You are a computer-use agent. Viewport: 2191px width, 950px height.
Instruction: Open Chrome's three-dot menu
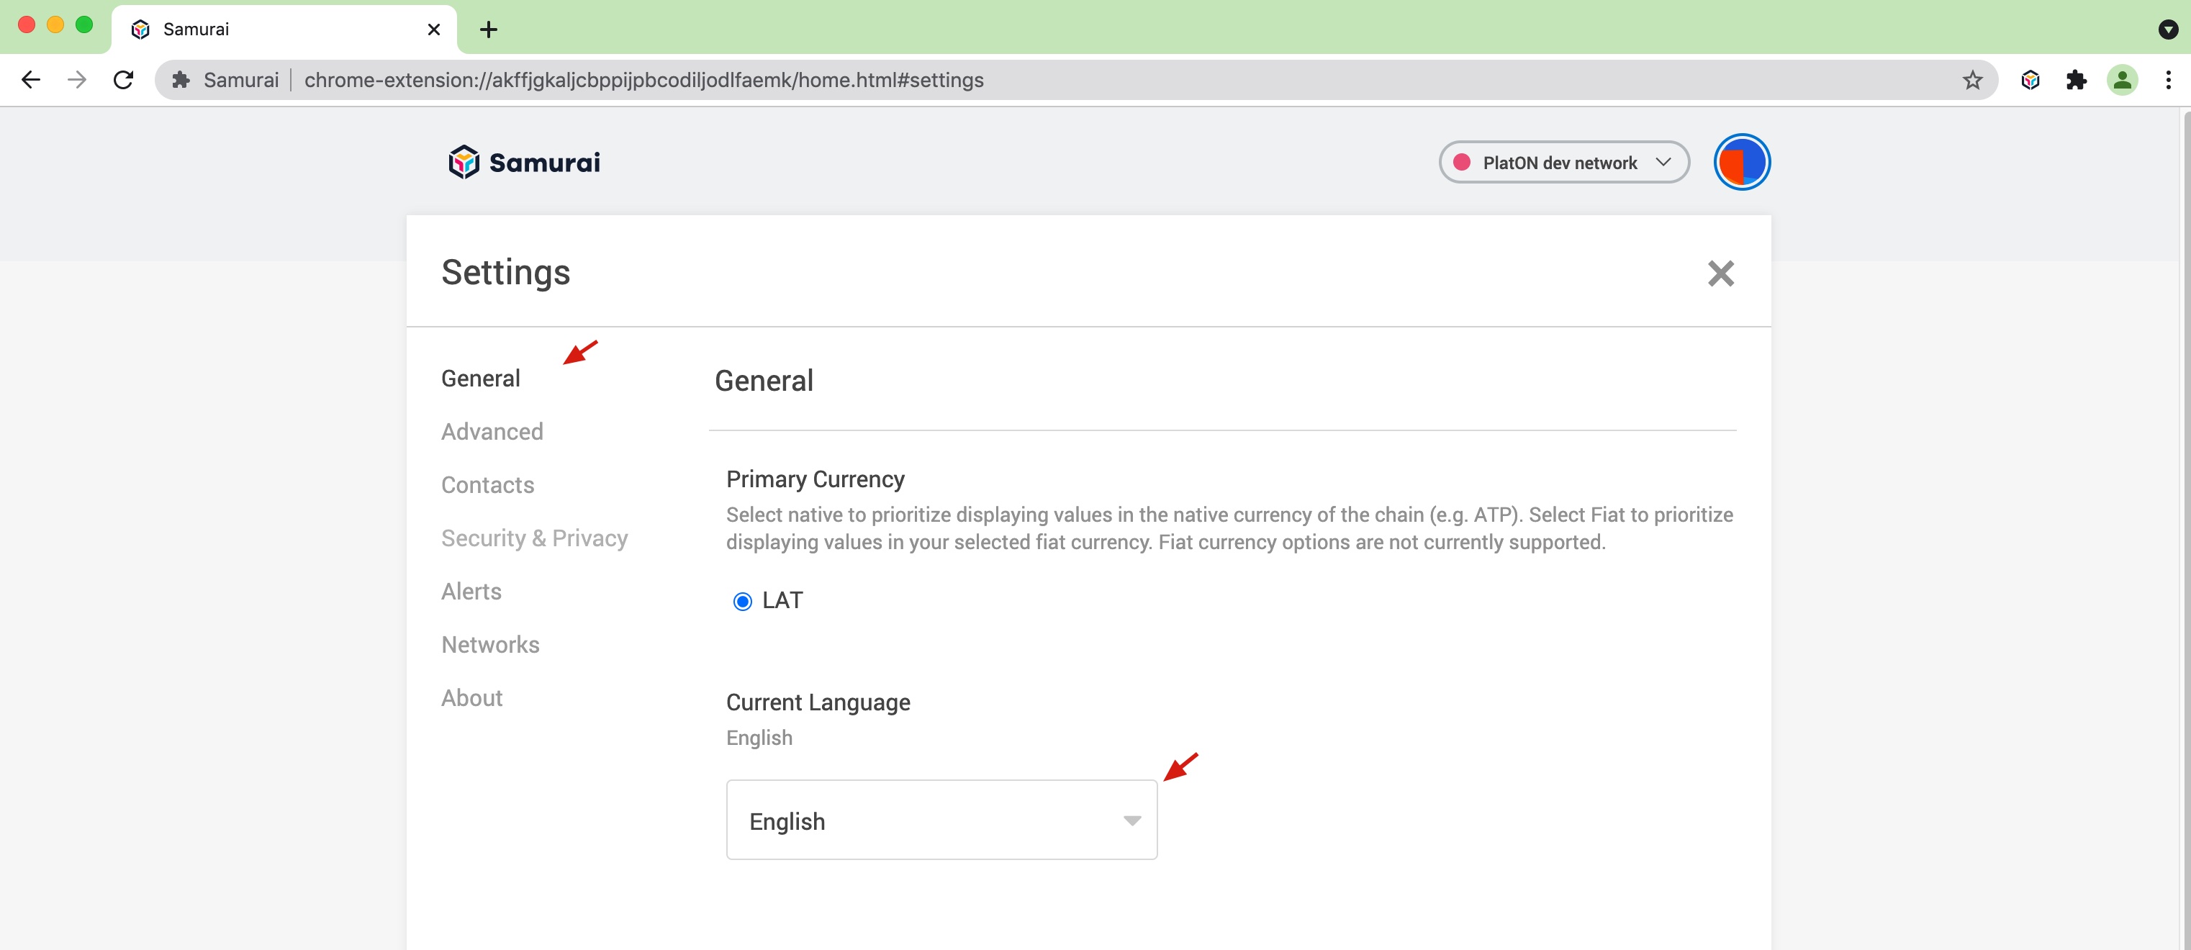click(2168, 80)
